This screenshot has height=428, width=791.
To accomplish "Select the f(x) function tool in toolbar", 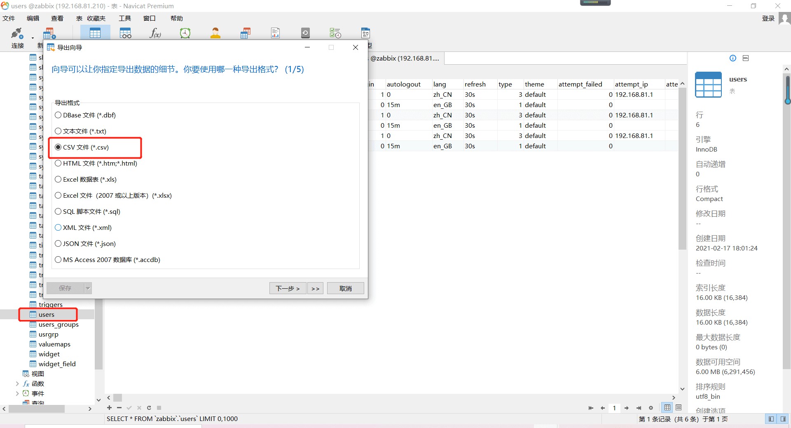I will [154, 33].
